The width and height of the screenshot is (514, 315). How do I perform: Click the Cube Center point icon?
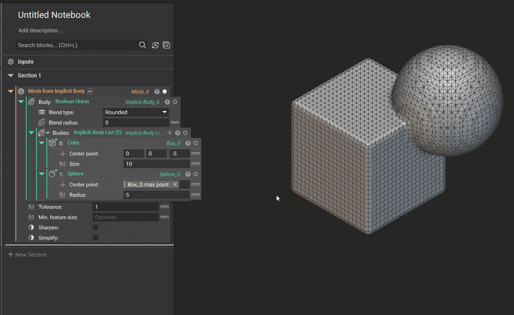(62, 154)
